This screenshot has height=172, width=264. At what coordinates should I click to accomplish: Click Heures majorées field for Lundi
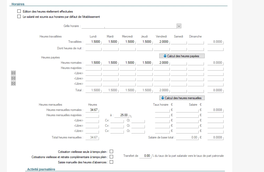(93, 68)
